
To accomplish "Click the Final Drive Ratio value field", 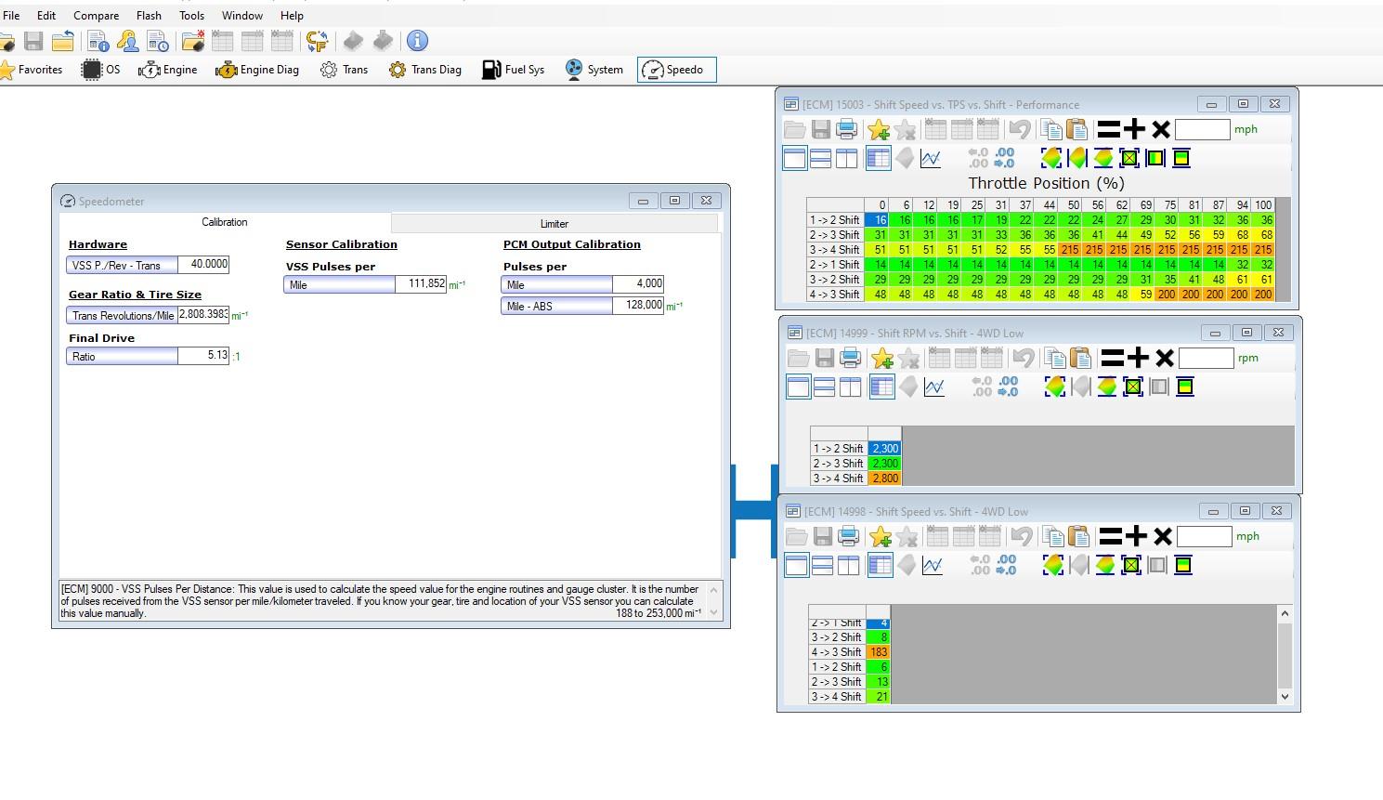I will [203, 356].
